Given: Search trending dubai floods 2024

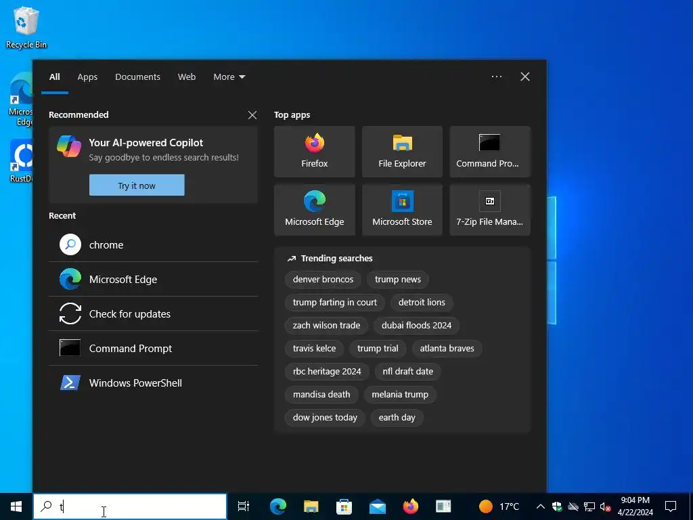Looking at the screenshot, I should tap(416, 326).
